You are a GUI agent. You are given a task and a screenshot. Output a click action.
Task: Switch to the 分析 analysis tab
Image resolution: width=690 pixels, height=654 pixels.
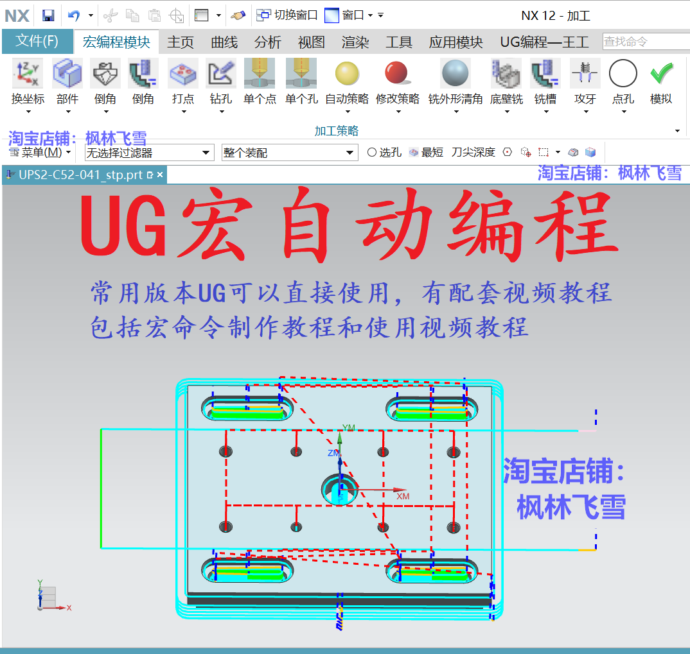click(267, 42)
